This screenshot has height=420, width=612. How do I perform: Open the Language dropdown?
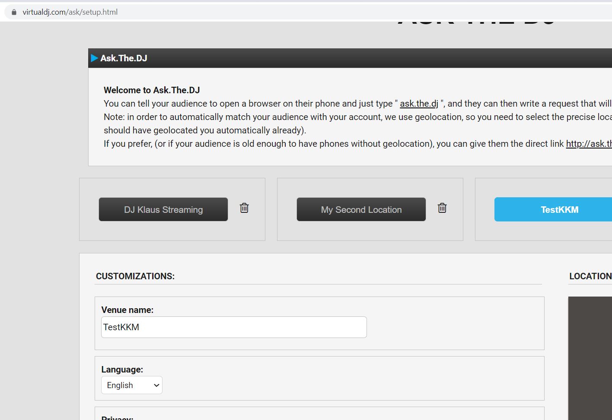coord(132,385)
